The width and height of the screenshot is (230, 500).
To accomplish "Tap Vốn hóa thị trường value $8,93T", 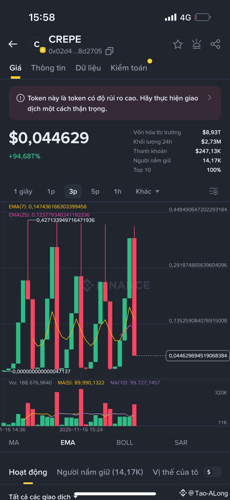I will 212,133.
